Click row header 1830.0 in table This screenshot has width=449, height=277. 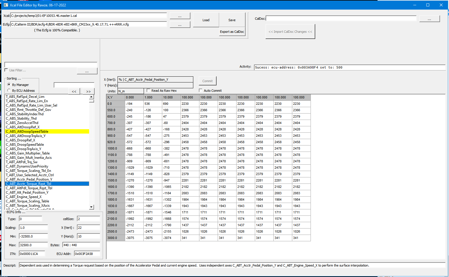116,206
